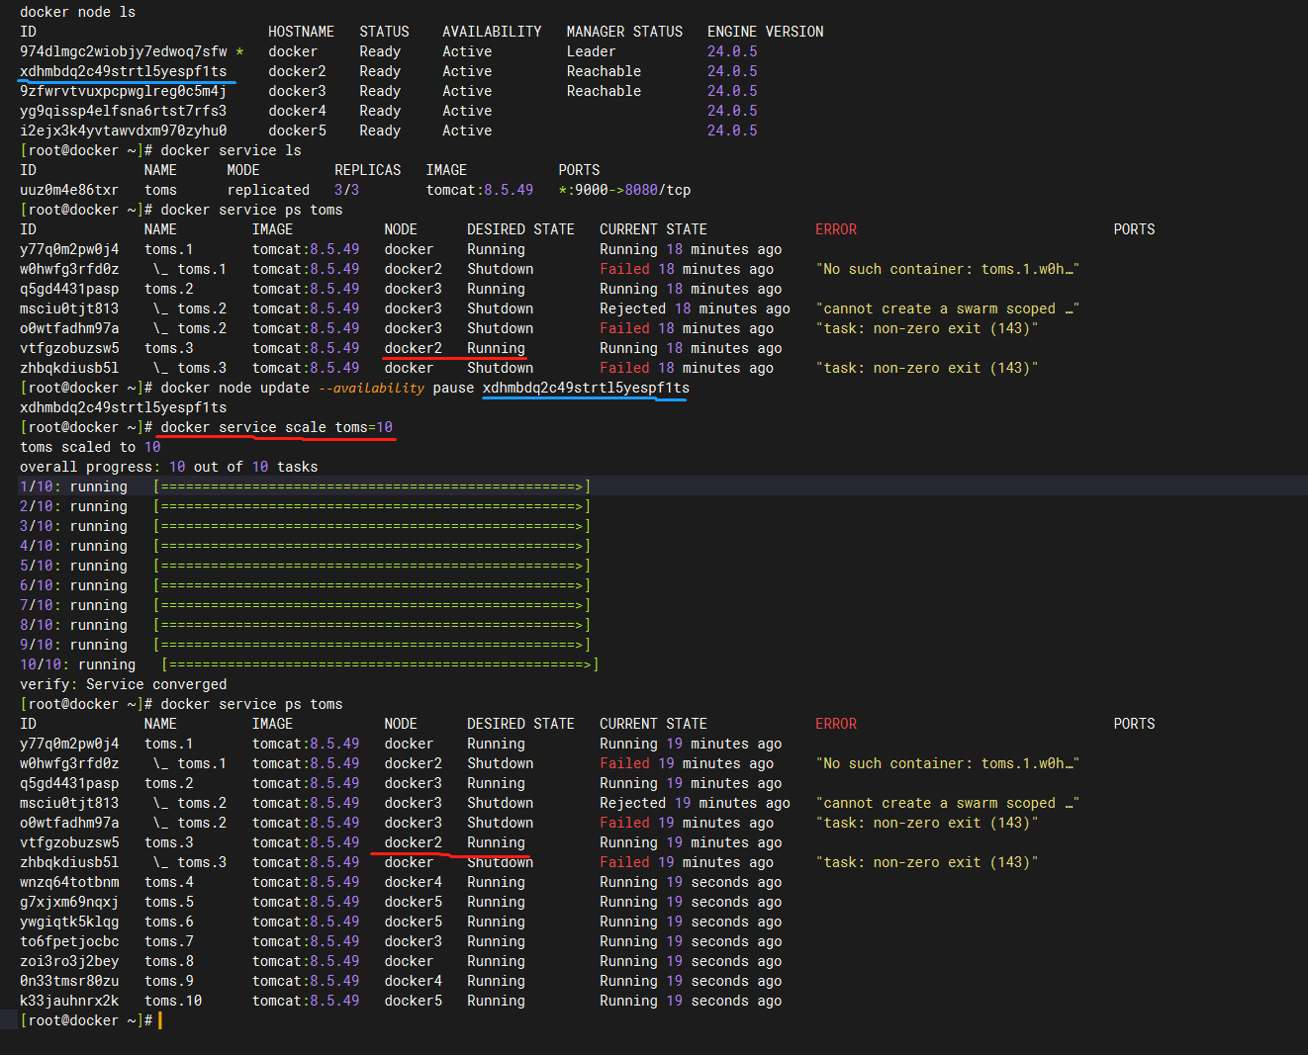Click task name toms.5
Viewport: 1308px width, 1055px height.
pos(169,902)
